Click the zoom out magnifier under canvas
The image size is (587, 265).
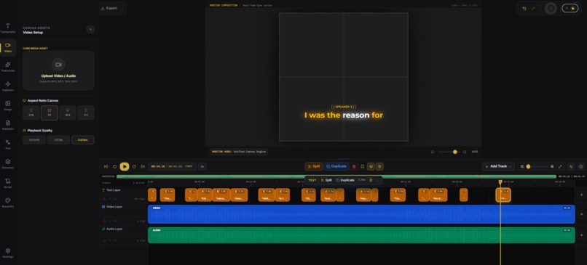click(433, 152)
